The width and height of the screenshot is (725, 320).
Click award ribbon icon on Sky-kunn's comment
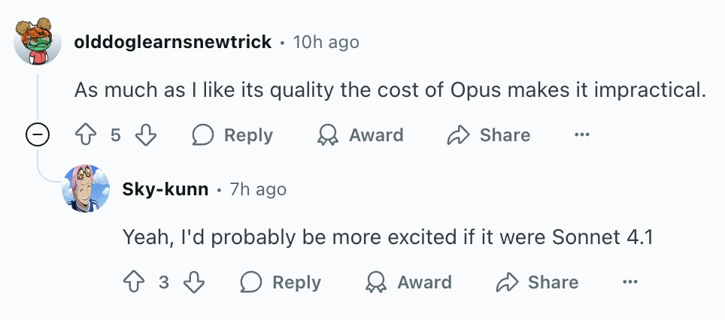point(375,282)
